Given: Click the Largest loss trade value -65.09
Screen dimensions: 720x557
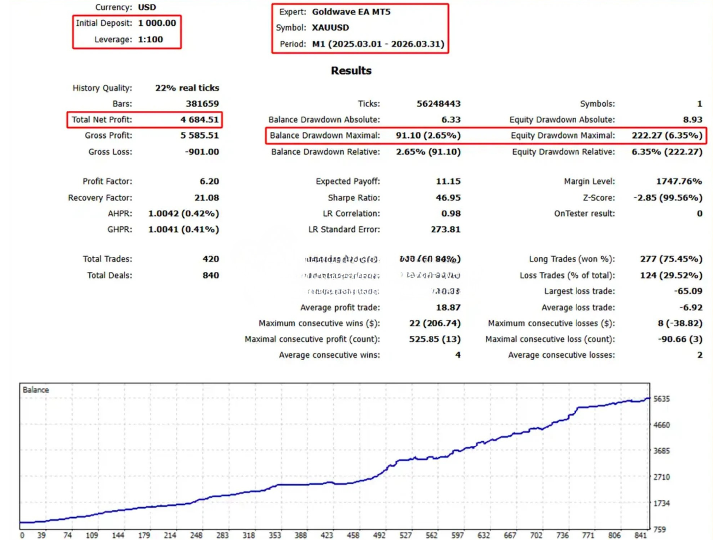Looking at the screenshot, I should [x=688, y=291].
